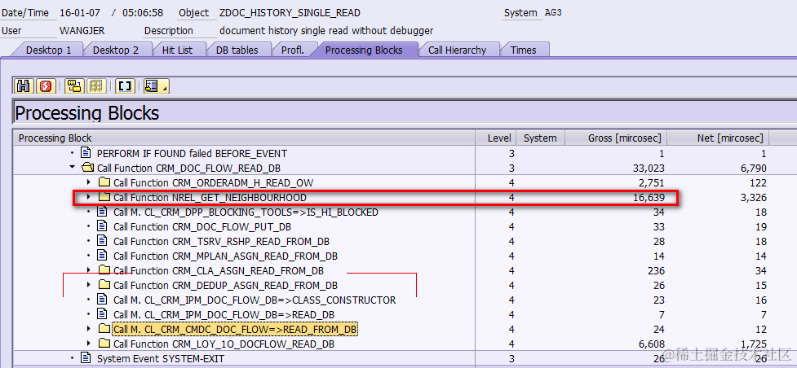This screenshot has height=368, width=797.
Task: Select row text CL_CRM_DPP_BLOCKING_TOOLS=>IS_HI_BLOCKED
Action: click(246, 212)
